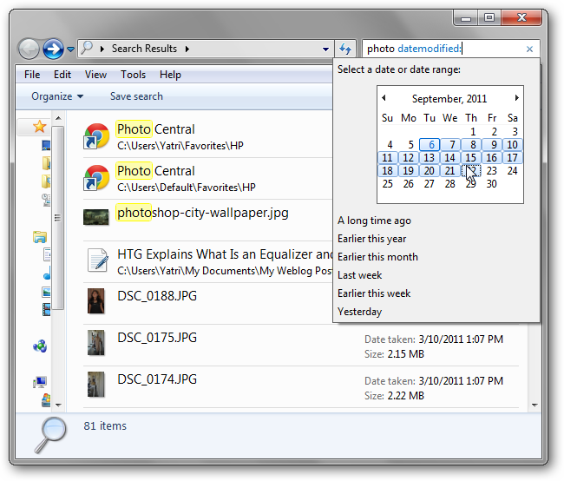This screenshot has height=481, width=564.
Task: Click the magnifying glass in address bar
Action: pyautogui.click(x=88, y=49)
